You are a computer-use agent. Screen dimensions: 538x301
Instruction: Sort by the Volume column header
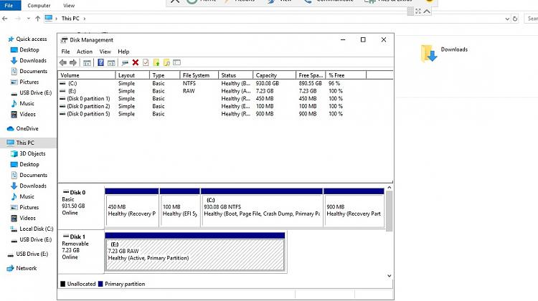point(87,75)
